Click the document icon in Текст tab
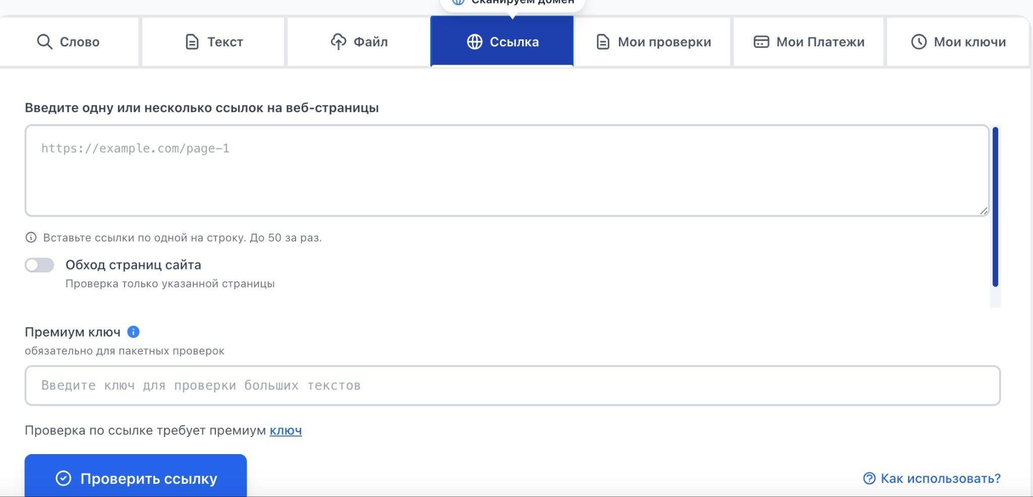Image resolution: width=1033 pixels, height=497 pixels. tap(192, 42)
